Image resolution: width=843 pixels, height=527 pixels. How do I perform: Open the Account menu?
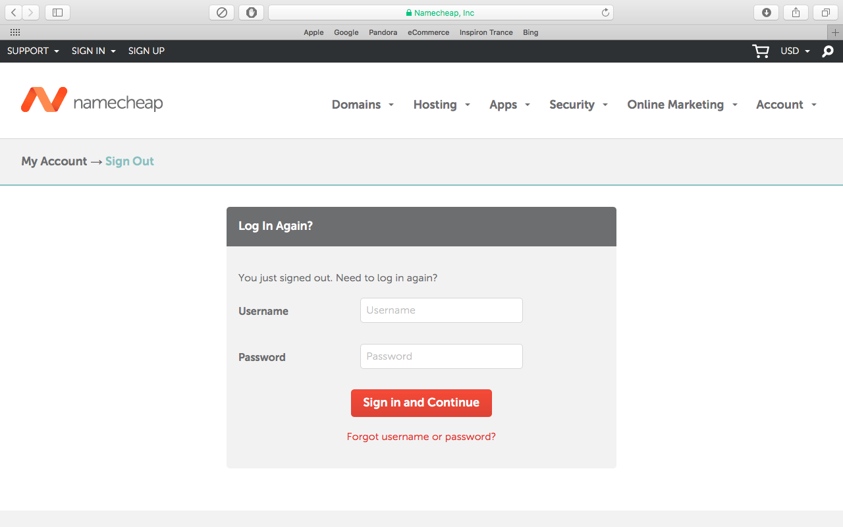click(x=786, y=105)
